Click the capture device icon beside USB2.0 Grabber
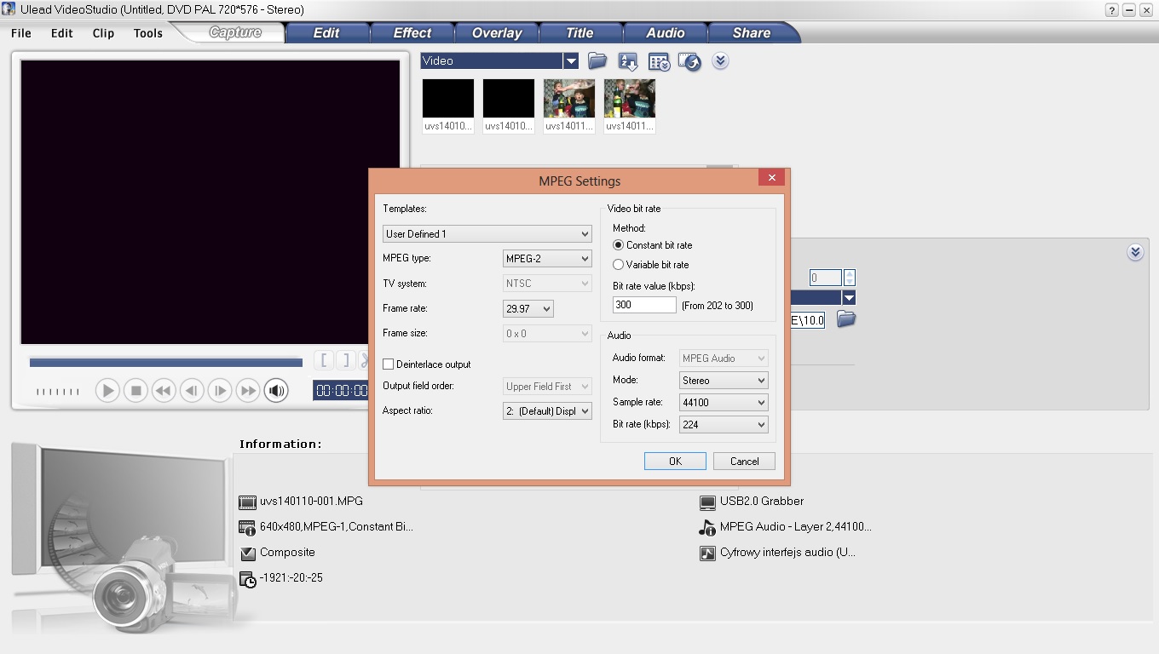Viewport: 1159px width, 654px height. [707, 502]
